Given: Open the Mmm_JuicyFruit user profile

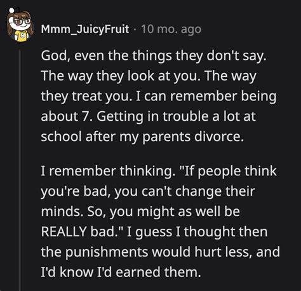Looking at the screenshot, I should [85, 29].
